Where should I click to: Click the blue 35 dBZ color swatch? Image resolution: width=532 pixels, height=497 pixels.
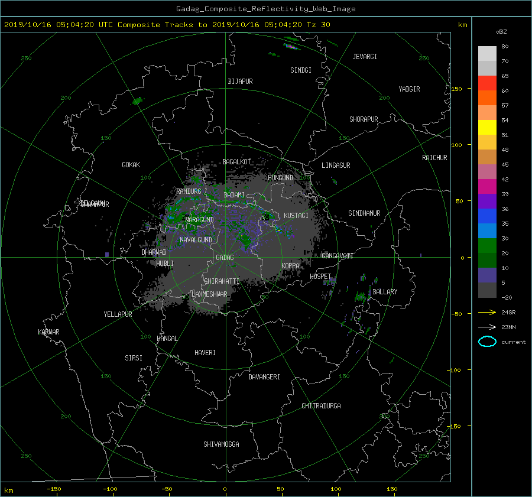tap(487, 216)
